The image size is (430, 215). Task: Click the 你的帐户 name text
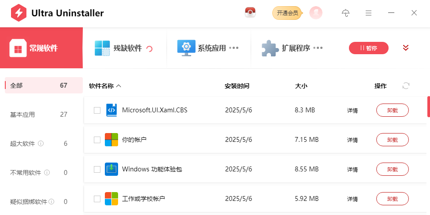[134, 140]
